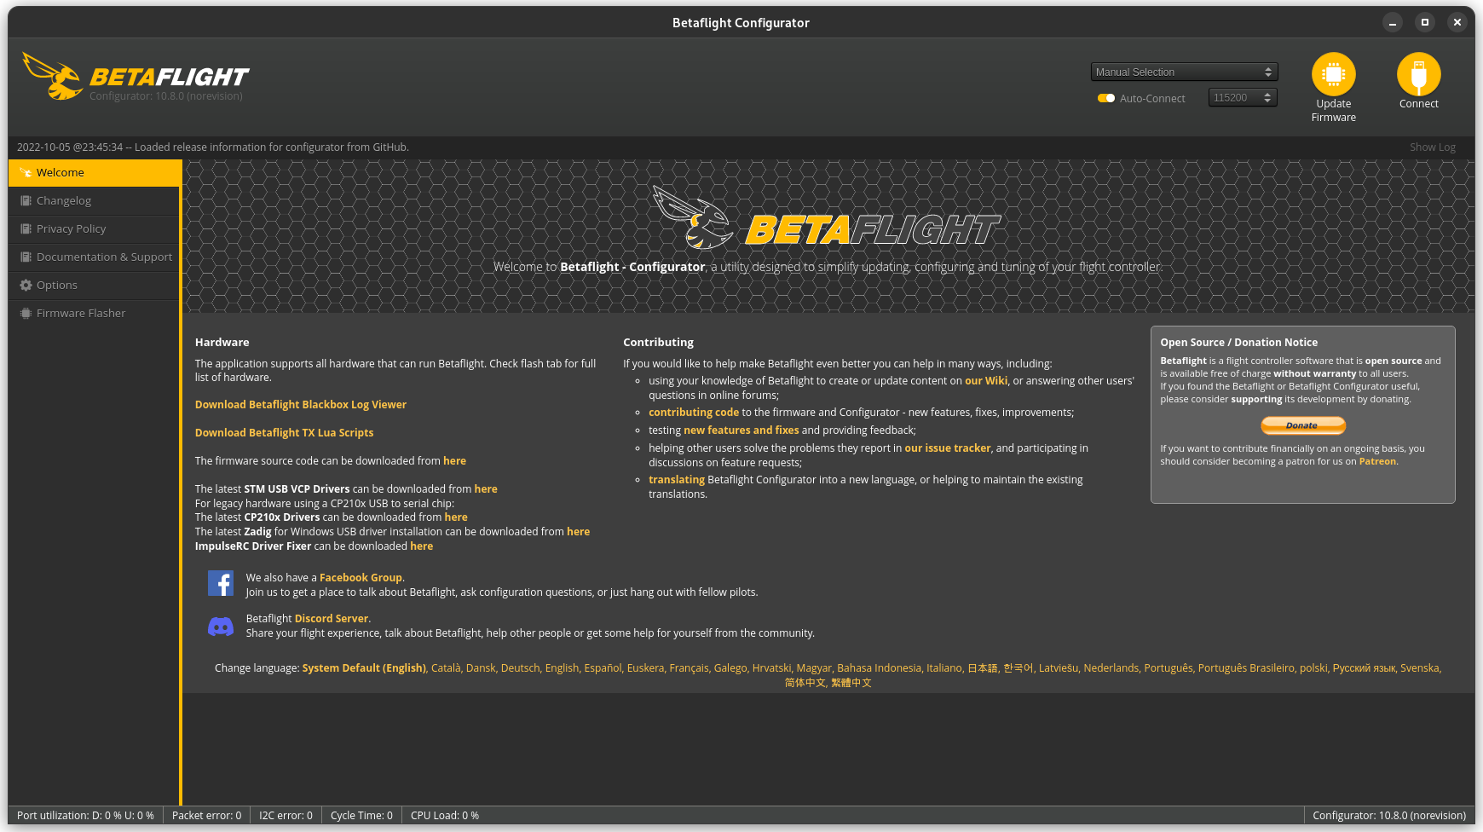Image resolution: width=1483 pixels, height=832 pixels.
Task: Open 'our issue tracker' link
Action: click(x=948, y=448)
